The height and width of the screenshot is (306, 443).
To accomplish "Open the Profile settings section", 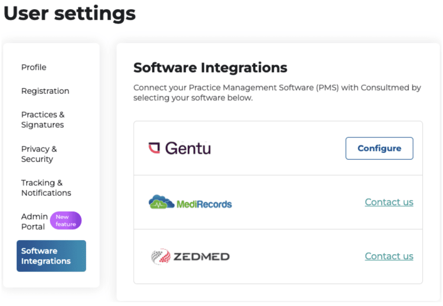I will [x=34, y=67].
